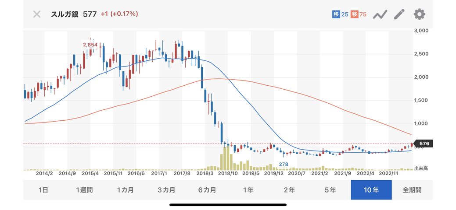Click the 2021/9 date axis label

click(343, 173)
